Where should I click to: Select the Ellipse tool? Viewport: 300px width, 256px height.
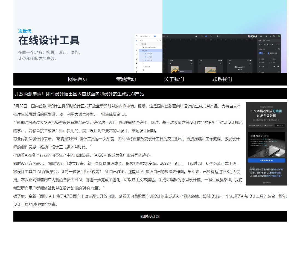pyautogui.click(x=137, y=50)
